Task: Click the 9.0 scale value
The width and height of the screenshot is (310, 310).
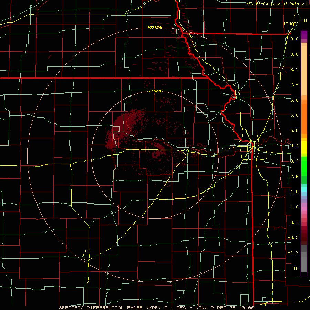Action: click(x=294, y=54)
